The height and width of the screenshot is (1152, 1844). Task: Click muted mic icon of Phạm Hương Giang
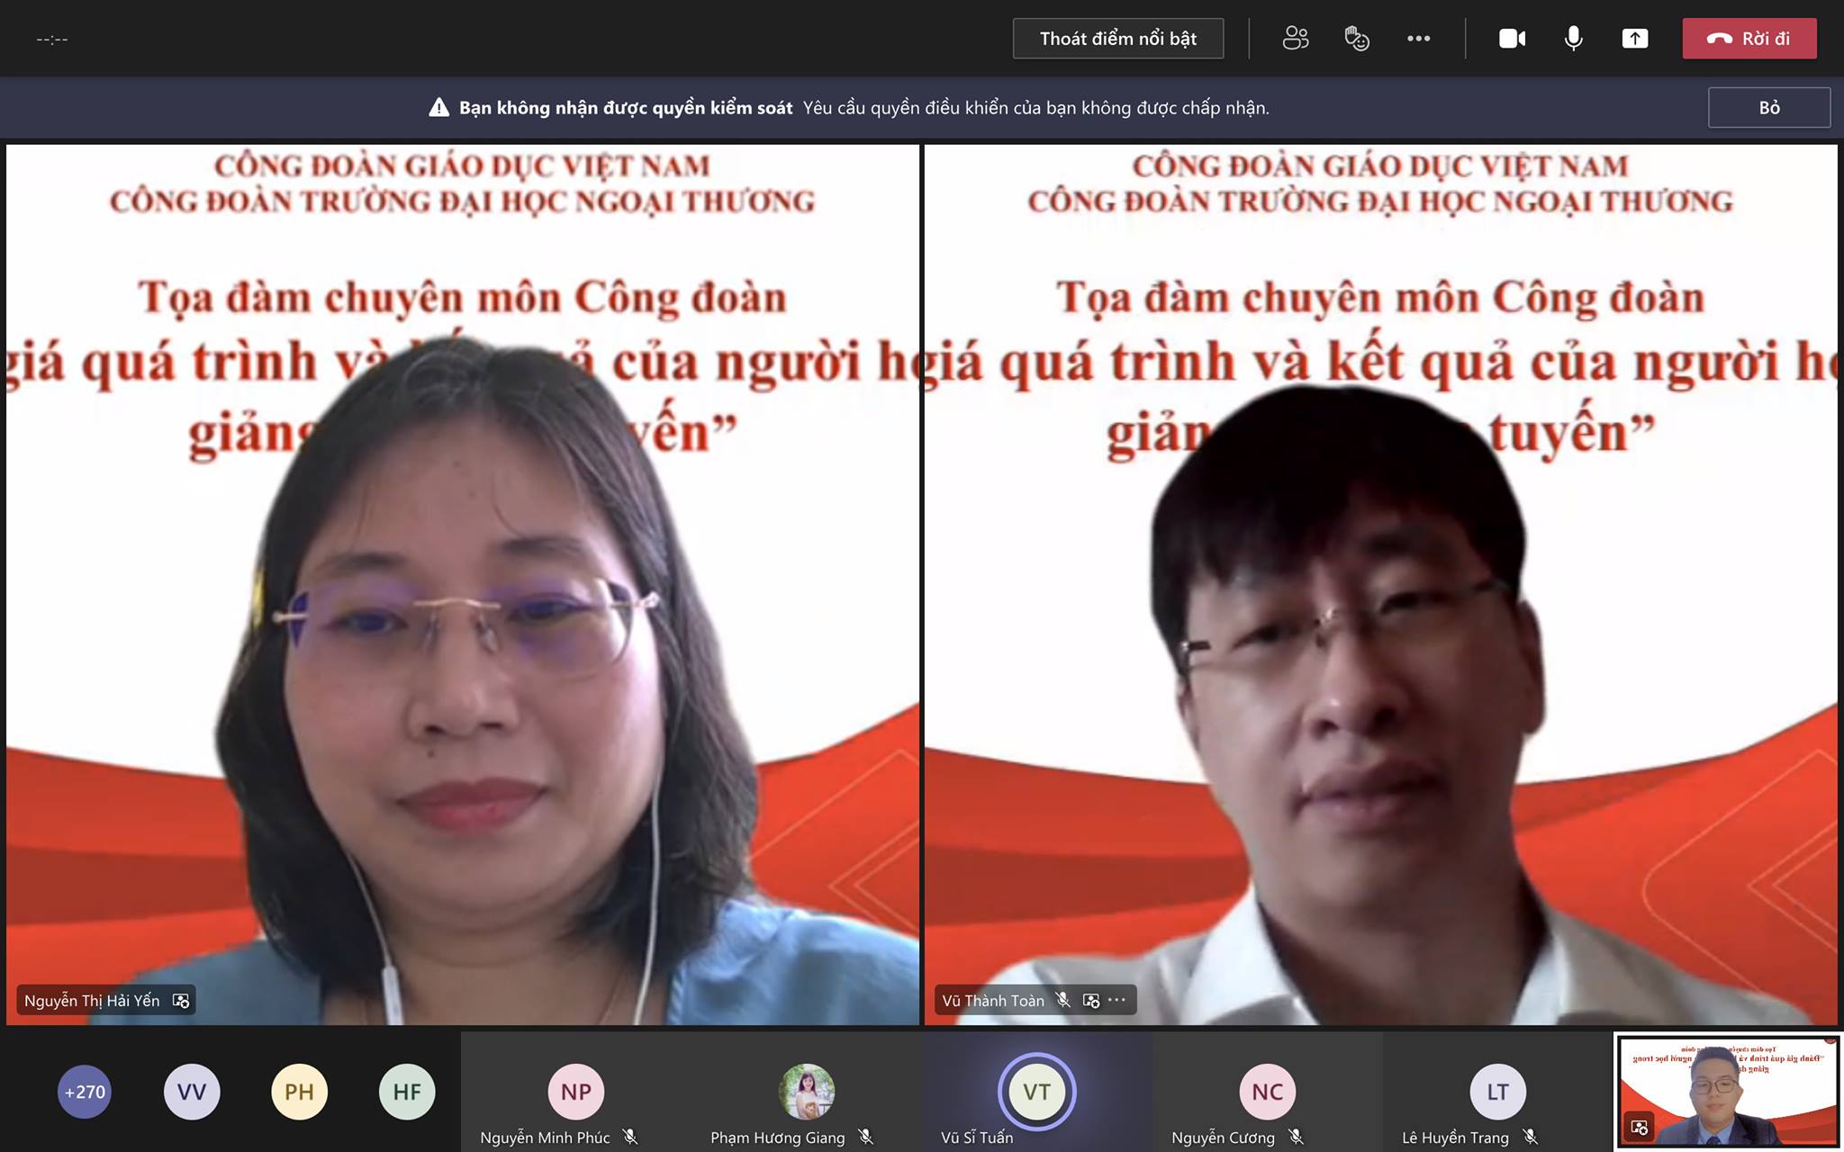point(865,1138)
